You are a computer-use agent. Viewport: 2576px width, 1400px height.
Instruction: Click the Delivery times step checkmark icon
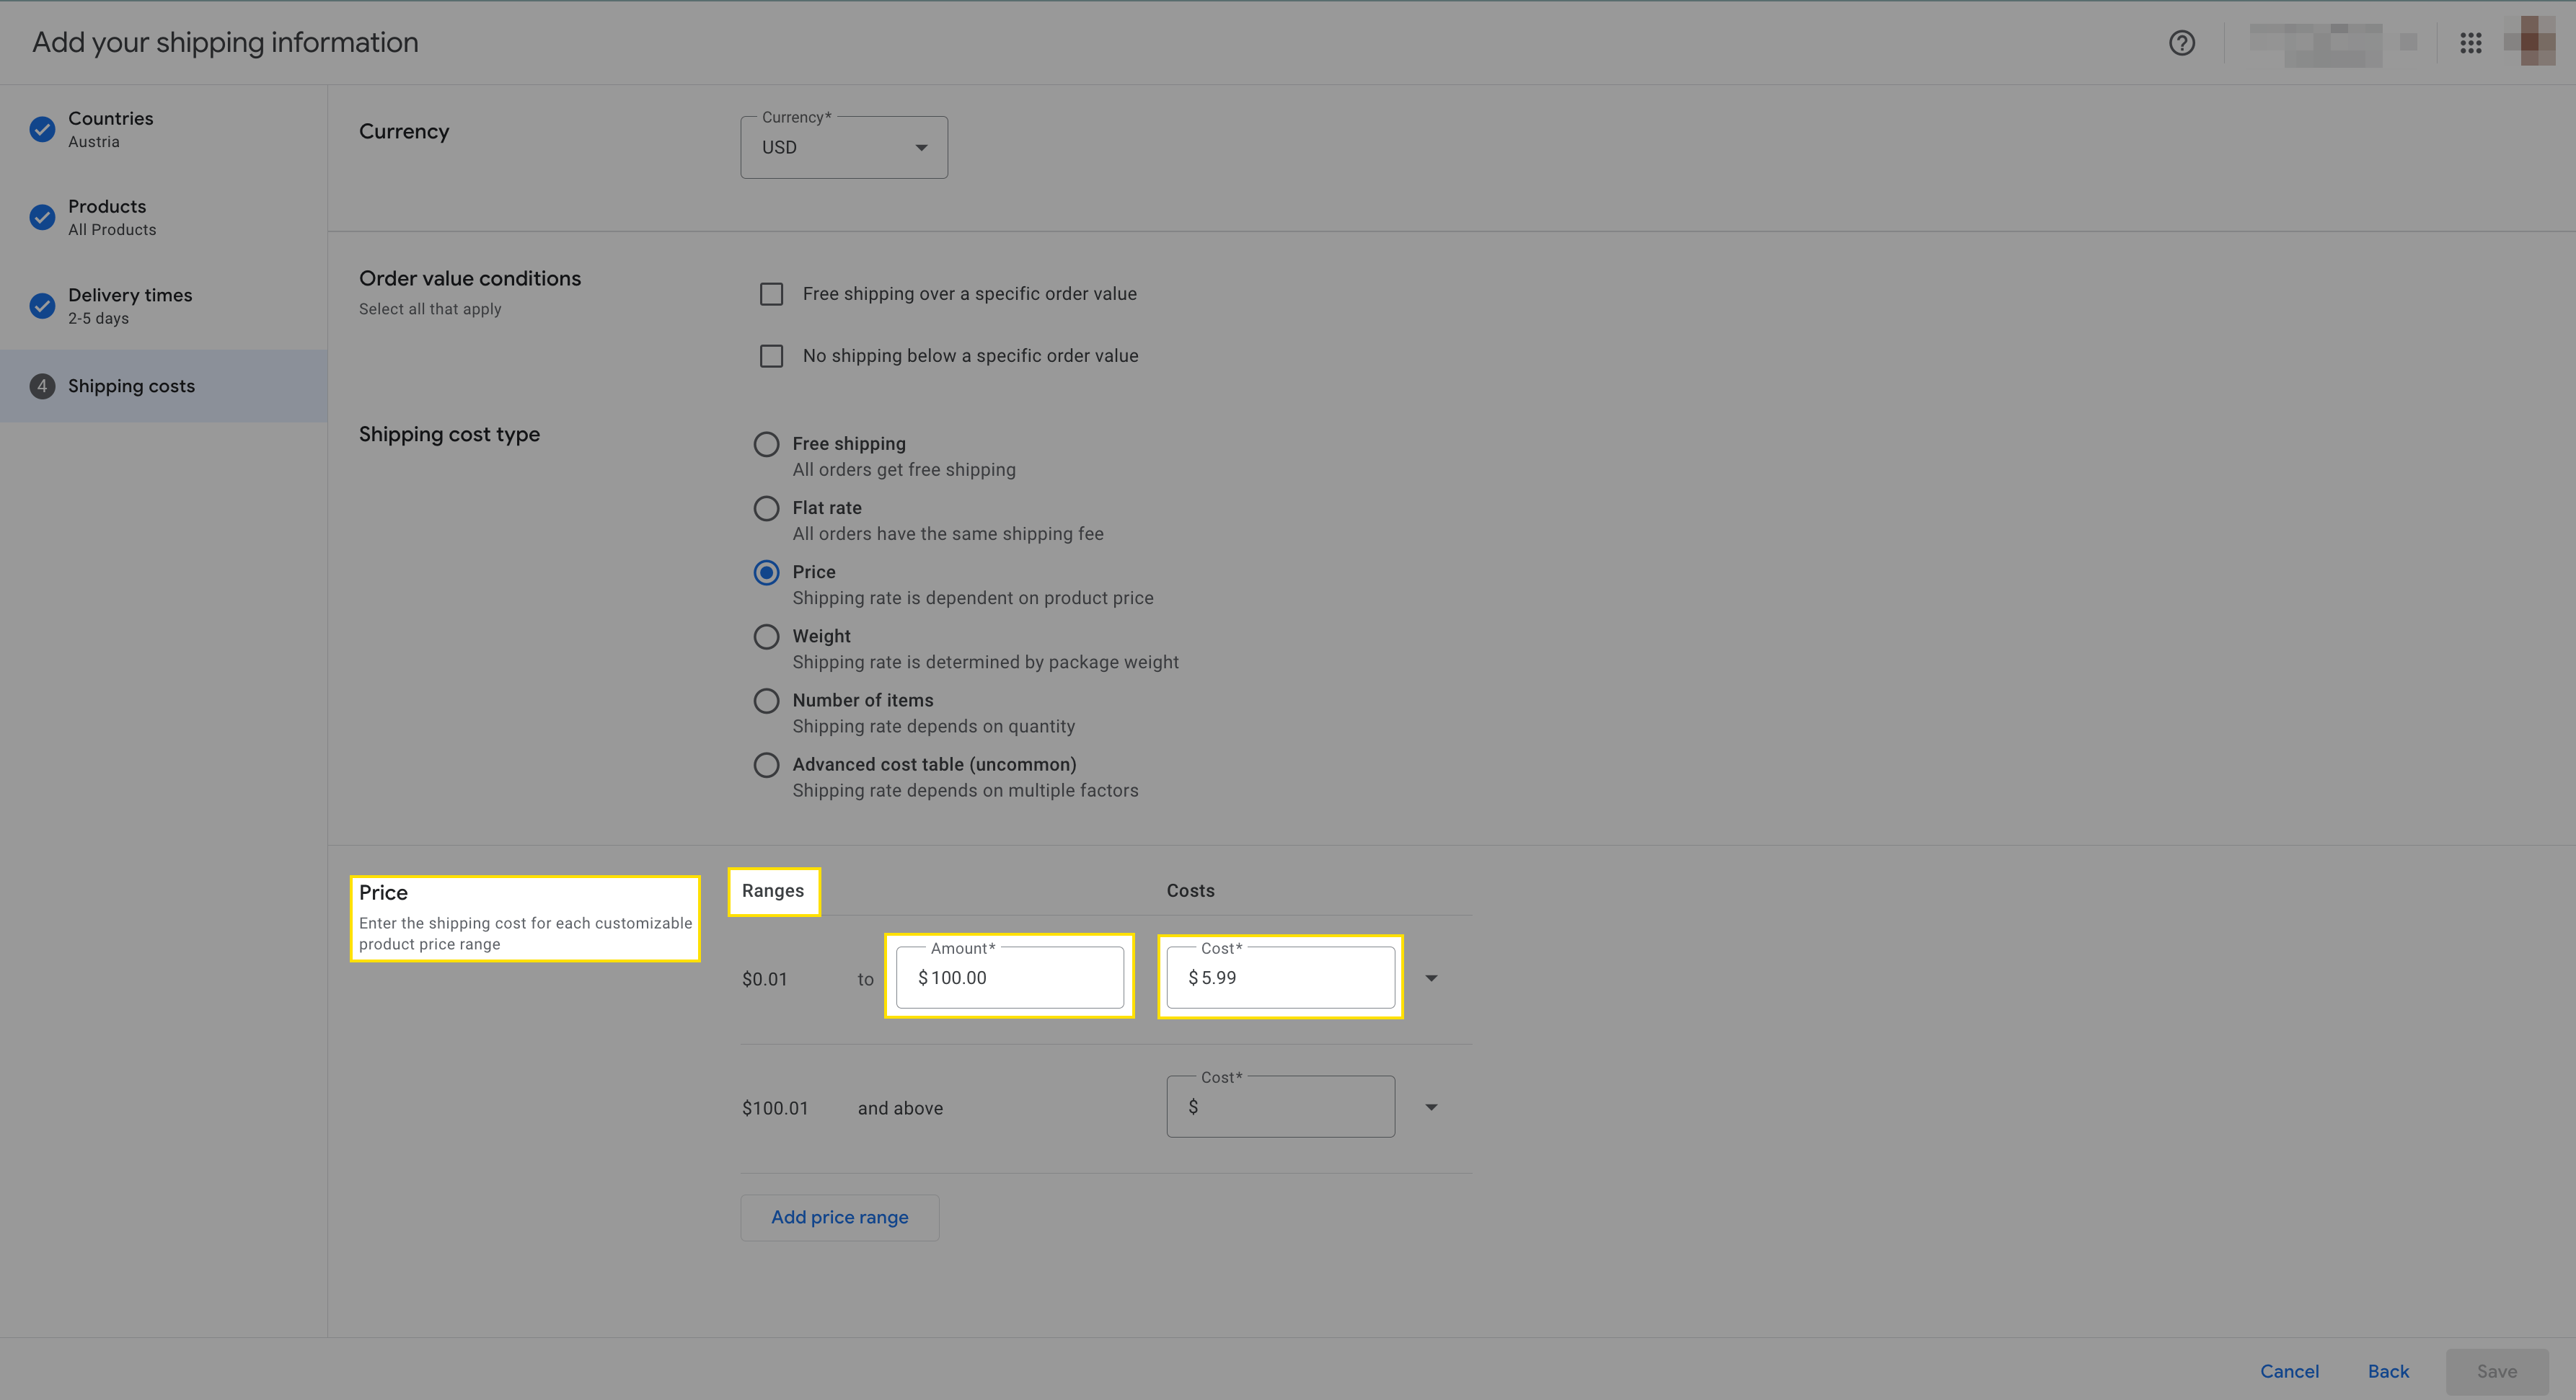(42, 306)
